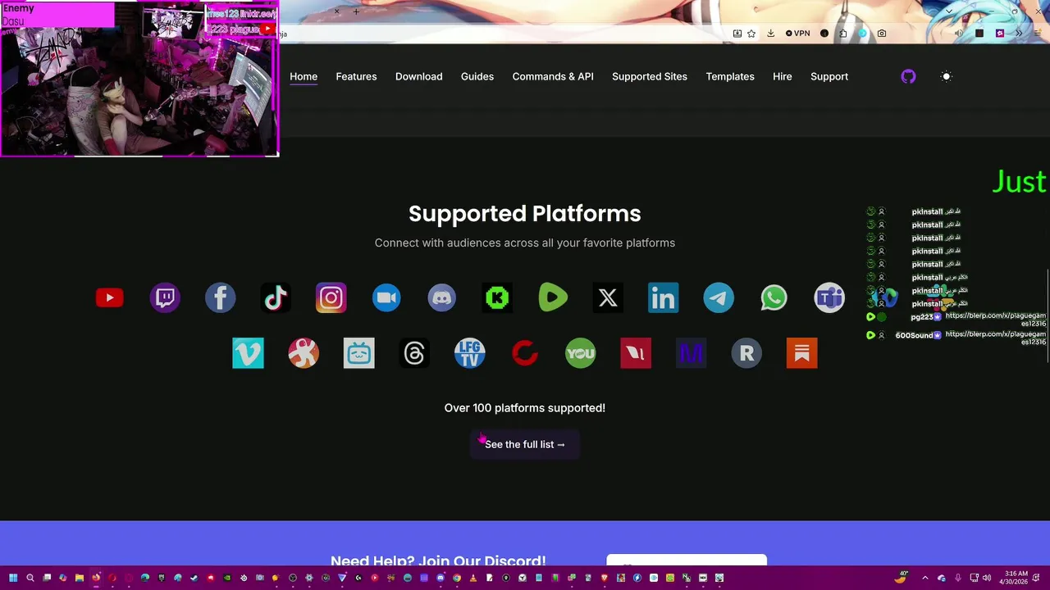This screenshot has width=1050, height=590.
Task: Open File Explorer from taskbar
Action: [80, 578]
